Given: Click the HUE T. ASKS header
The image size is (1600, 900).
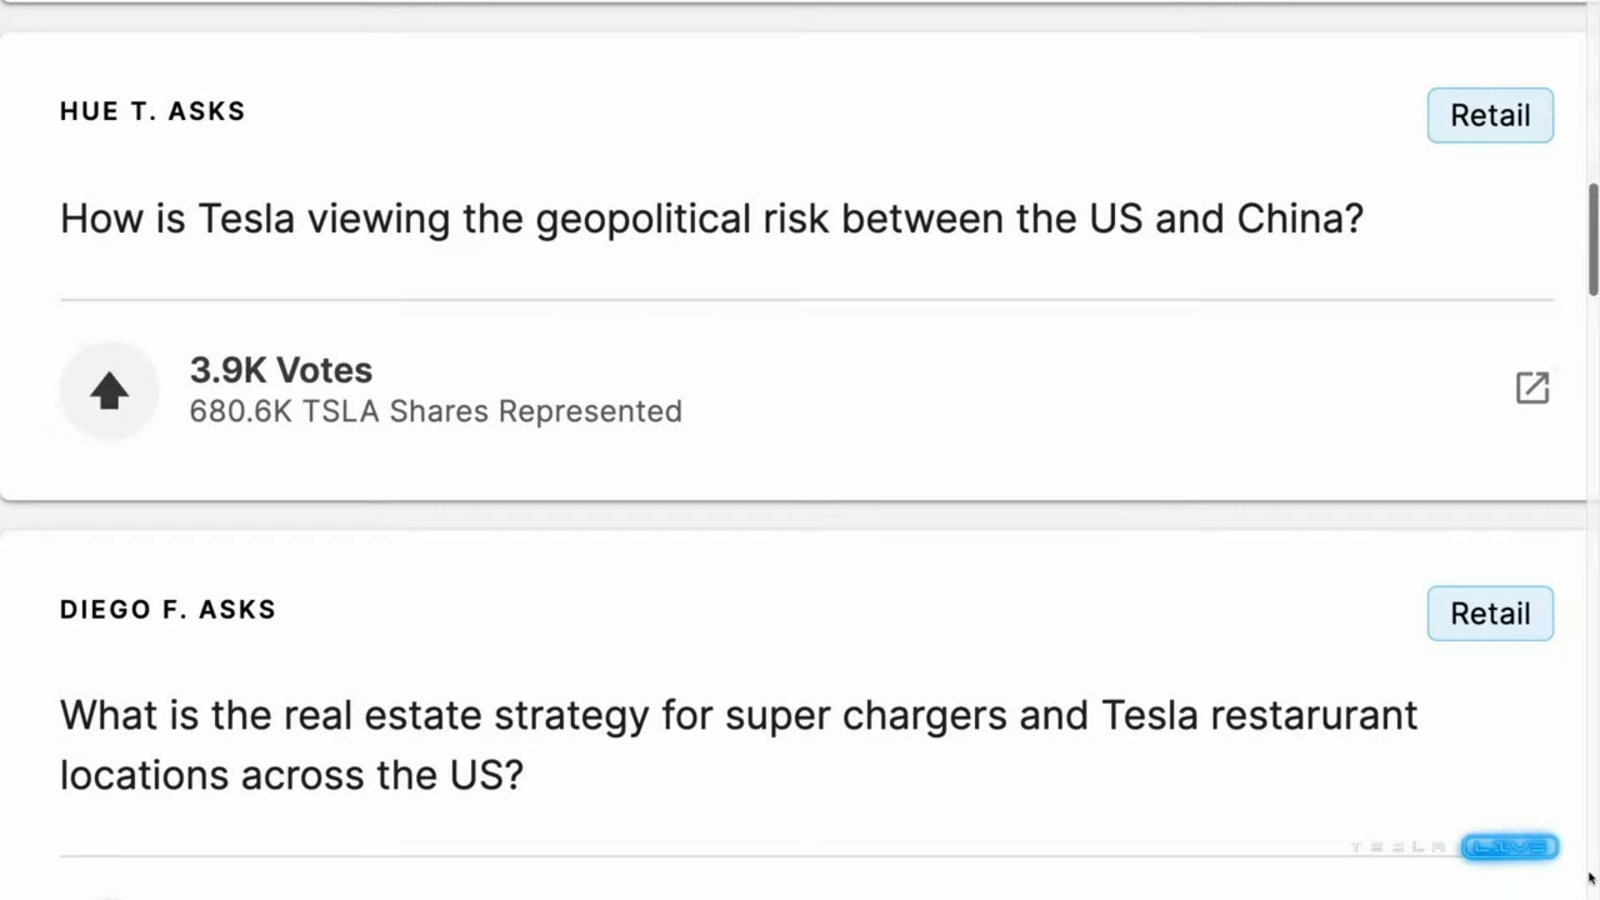Looking at the screenshot, I should pyautogui.click(x=152, y=112).
